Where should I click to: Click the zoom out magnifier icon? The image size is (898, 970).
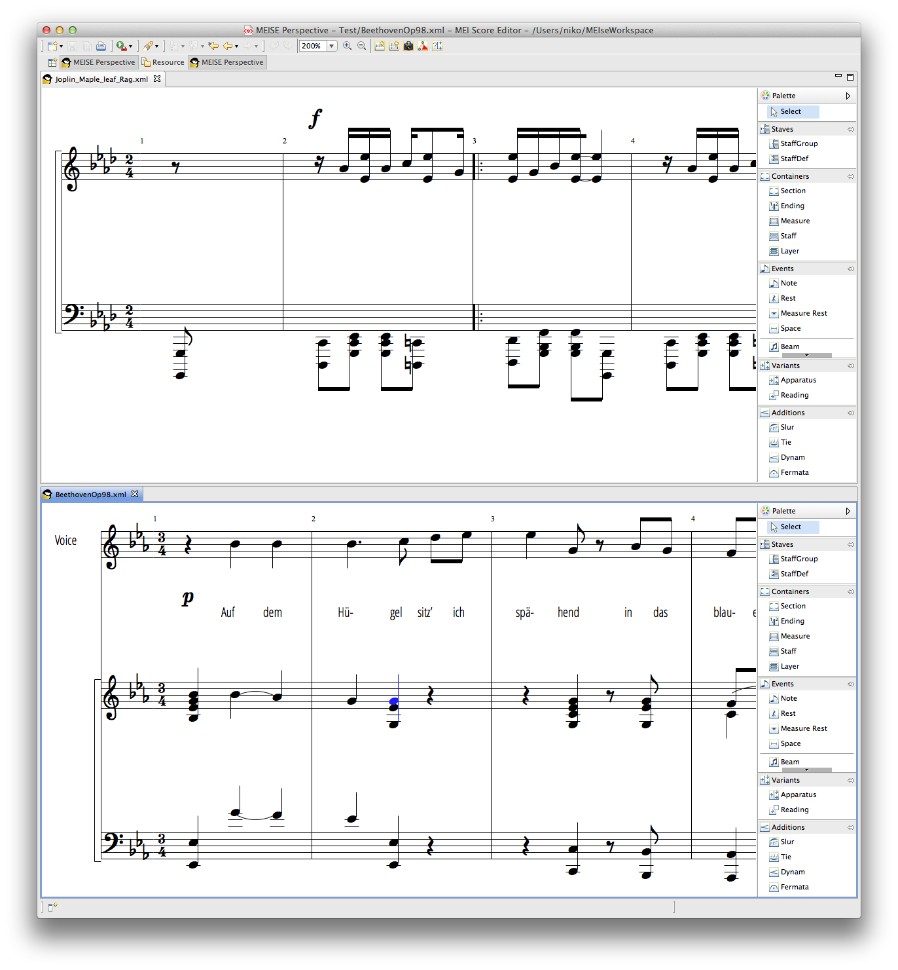click(361, 46)
